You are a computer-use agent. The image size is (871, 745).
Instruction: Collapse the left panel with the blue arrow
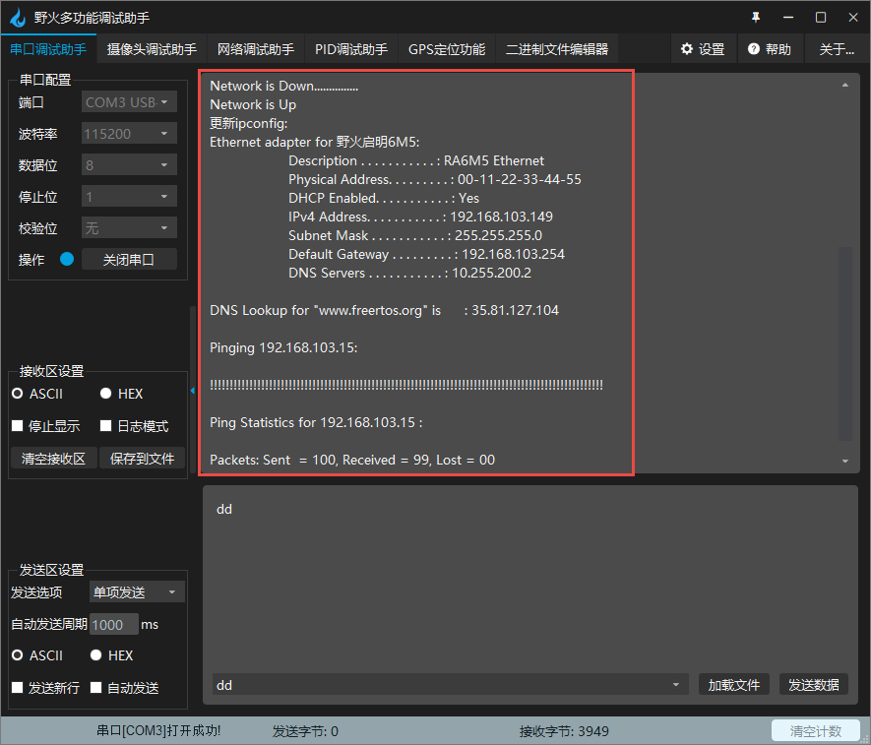[x=193, y=391]
